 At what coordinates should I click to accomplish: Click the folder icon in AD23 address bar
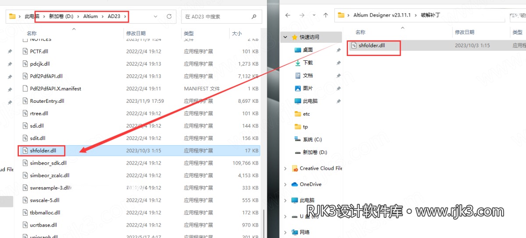click(x=12, y=17)
